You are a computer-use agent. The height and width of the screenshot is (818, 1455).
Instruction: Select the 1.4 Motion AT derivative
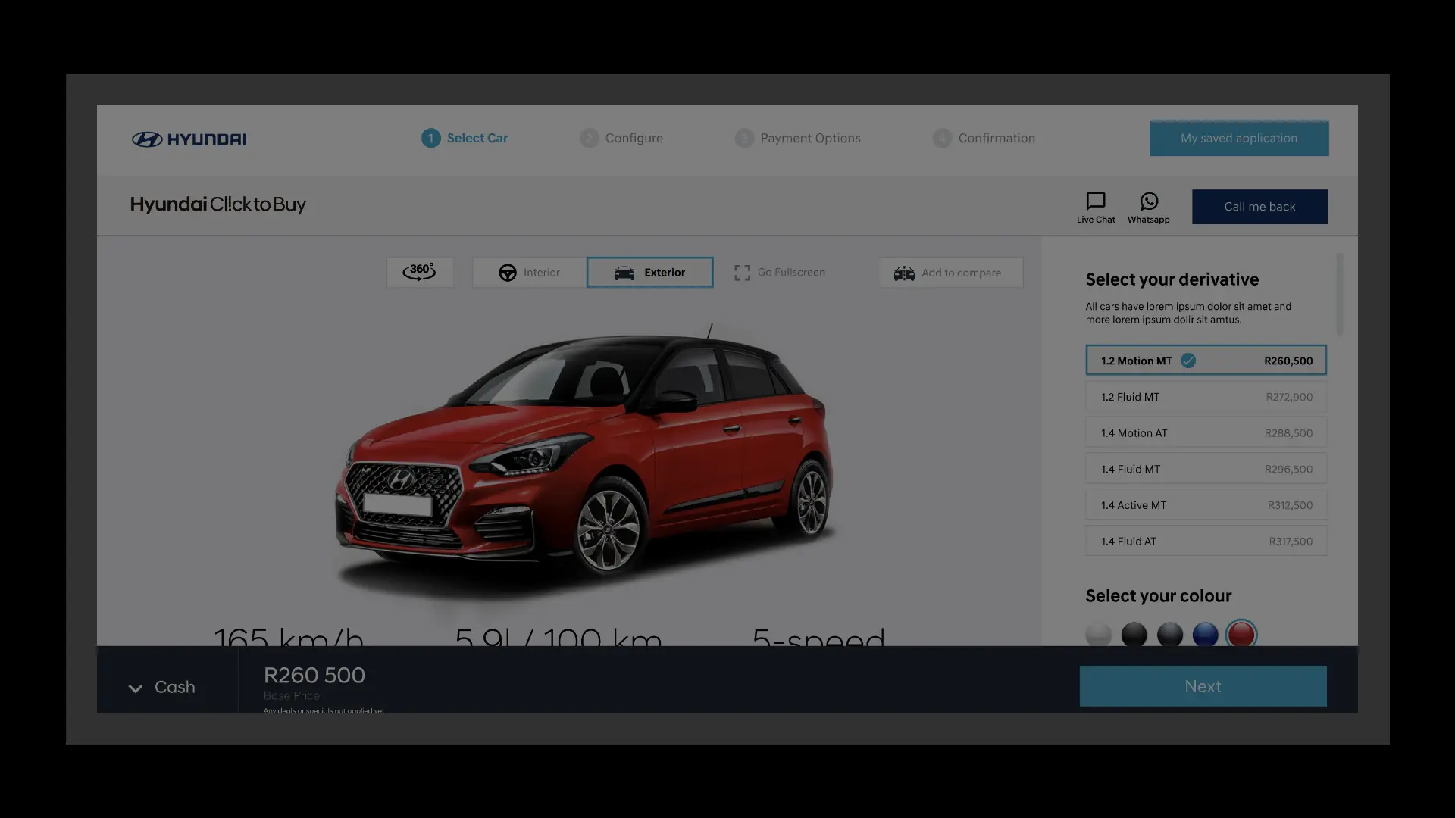click(x=1206, y=433)
